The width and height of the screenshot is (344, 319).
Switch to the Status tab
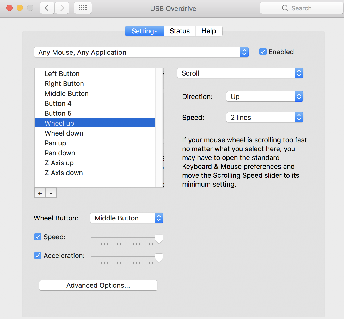coord(180,31)
